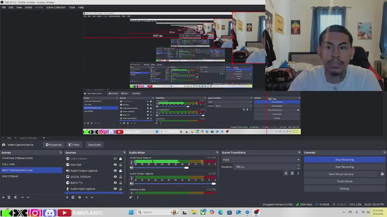Viewport: 387px width, 217px height.
Task: Mute Audio Output Capture speaker icon
Action: click(x=132, y=184)
